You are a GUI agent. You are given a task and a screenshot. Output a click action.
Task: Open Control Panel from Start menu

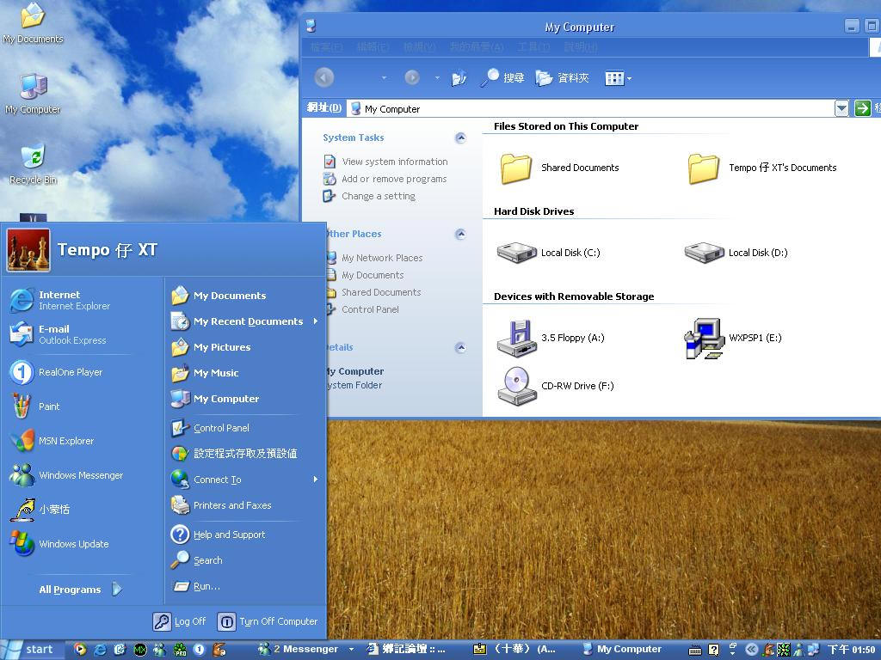210,428
